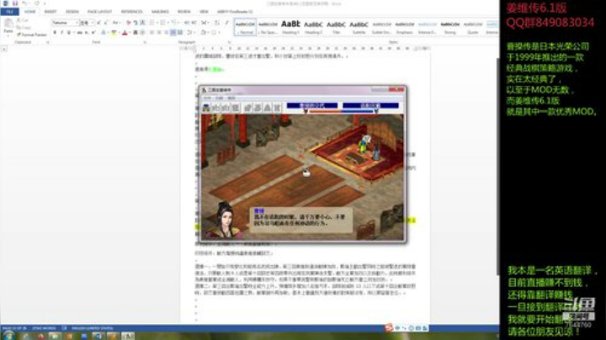Viewport: 606px width, 340px height.
Task: Click Decrease Indent icon
Action: pos(187,23)
